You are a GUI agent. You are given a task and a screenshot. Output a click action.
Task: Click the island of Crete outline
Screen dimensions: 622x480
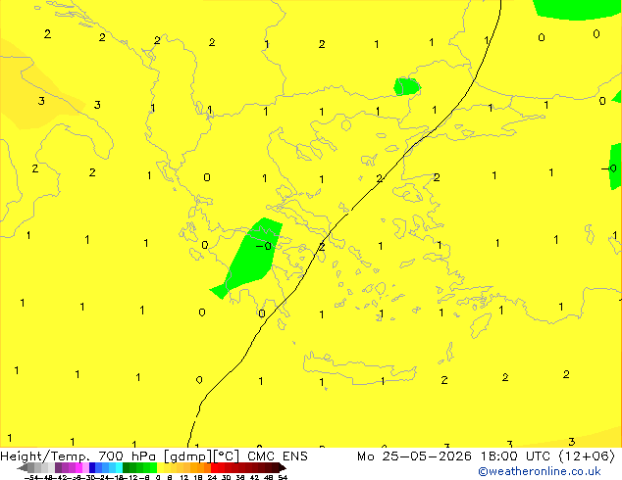point(359,368)
